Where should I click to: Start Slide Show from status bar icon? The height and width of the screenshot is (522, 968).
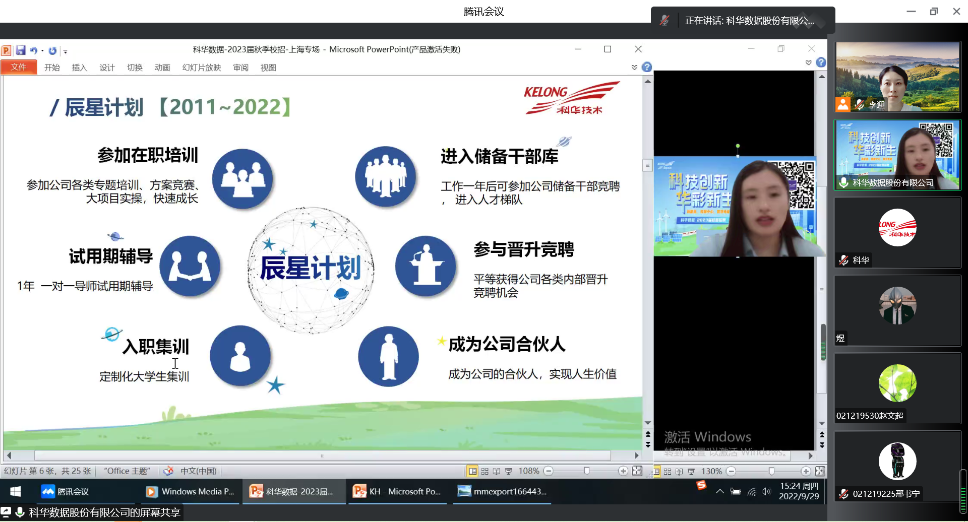tap(508, 471)
